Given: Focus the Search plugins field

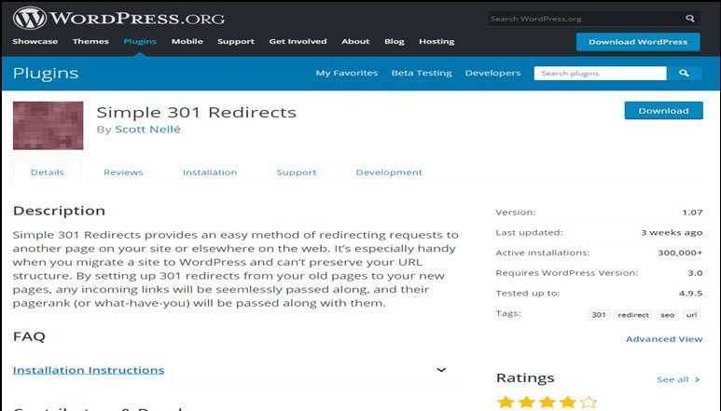Looking at the screenshot, I should [600, 73].
